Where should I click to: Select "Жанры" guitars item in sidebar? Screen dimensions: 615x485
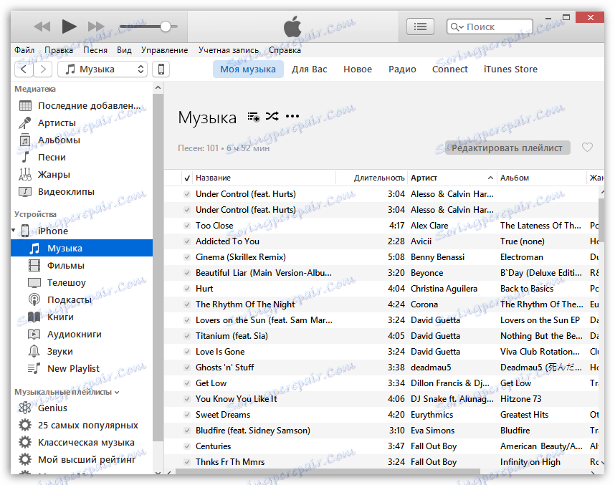(x=81, y=175)
